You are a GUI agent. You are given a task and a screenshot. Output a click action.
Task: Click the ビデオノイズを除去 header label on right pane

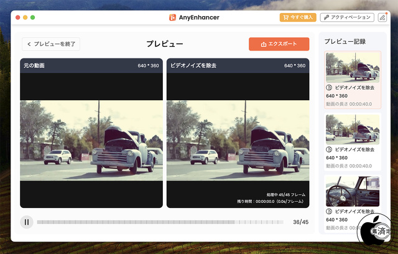[193, 65]
